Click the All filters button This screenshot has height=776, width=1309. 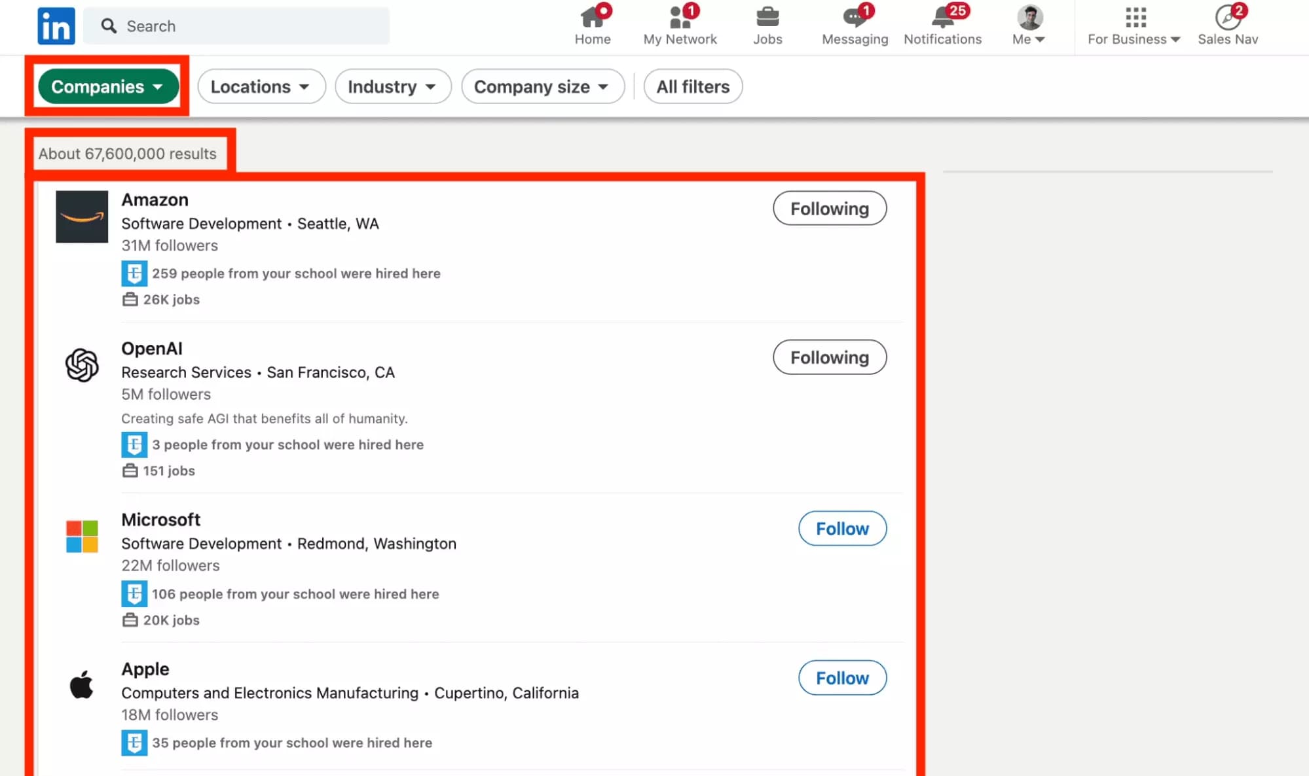coord(692,86)
